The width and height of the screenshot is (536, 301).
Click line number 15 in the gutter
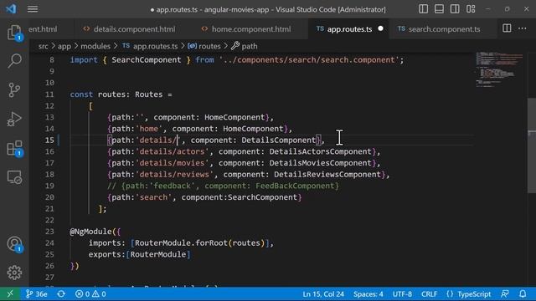pos(49,140)
